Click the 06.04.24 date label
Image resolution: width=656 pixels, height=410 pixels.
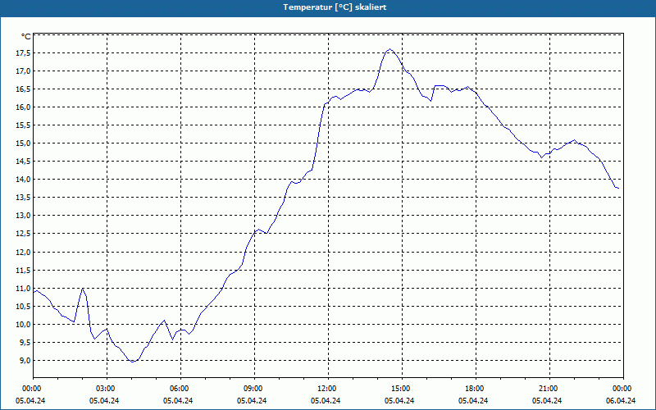[x=621, y=400]
